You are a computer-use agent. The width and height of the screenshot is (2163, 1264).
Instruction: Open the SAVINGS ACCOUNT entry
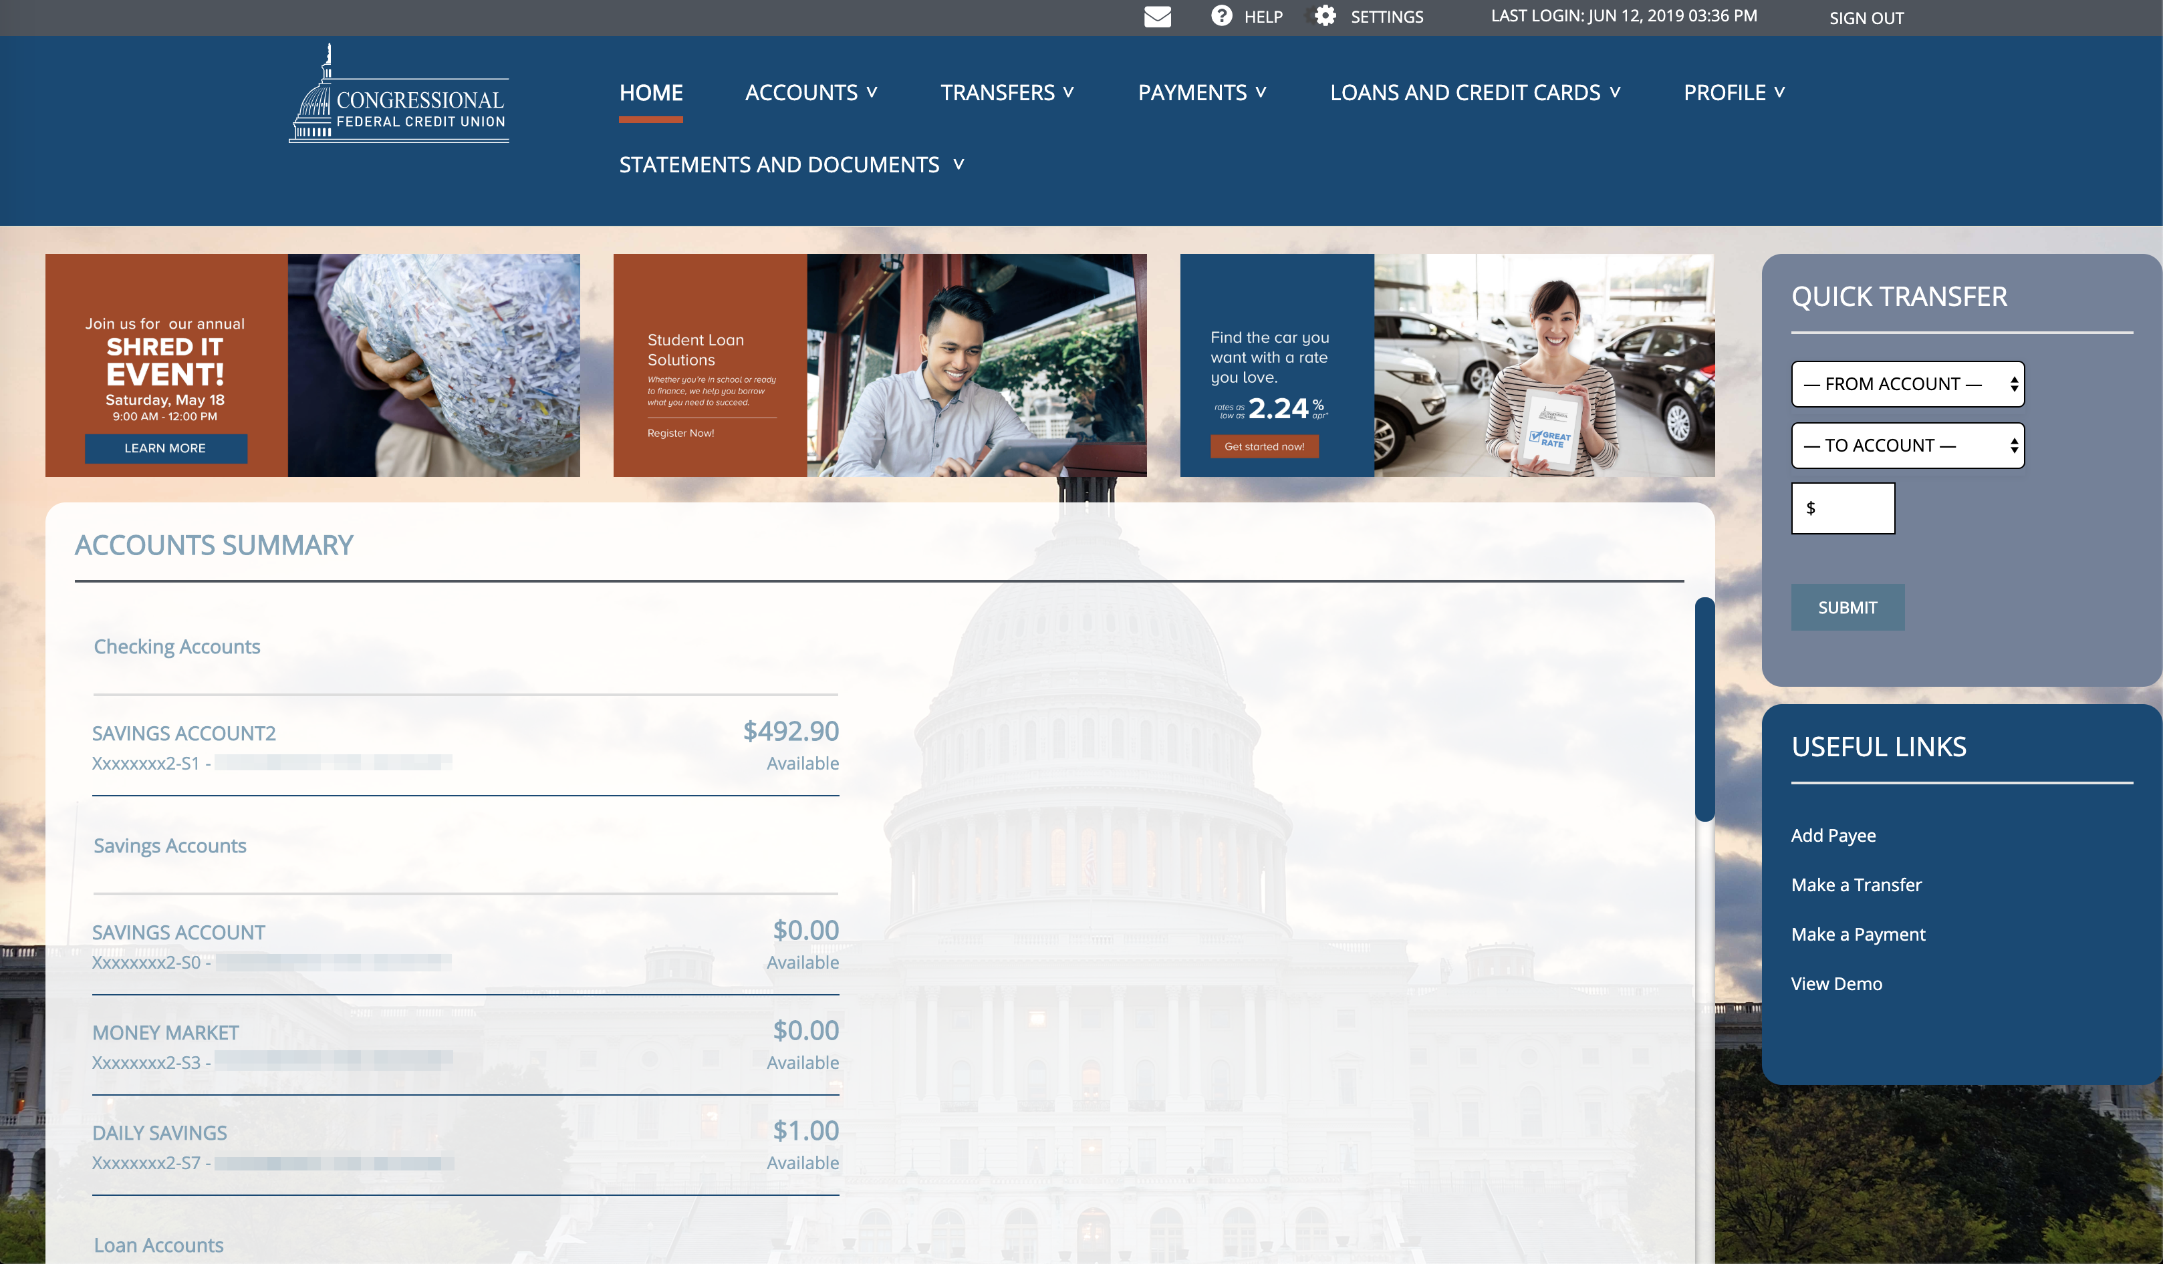point(178,933)
